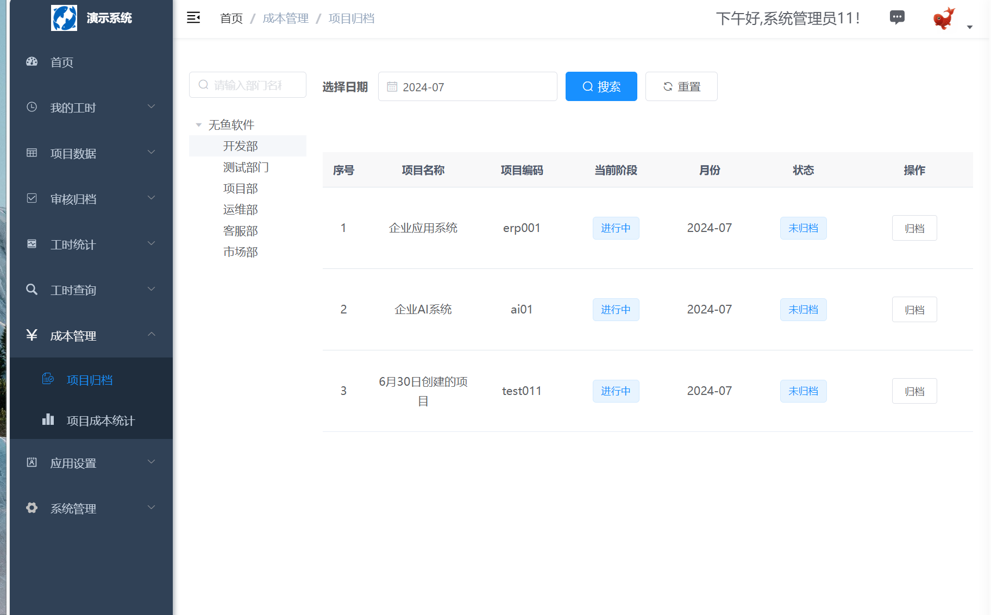Click the blue 搜索 button

[601, 86]
